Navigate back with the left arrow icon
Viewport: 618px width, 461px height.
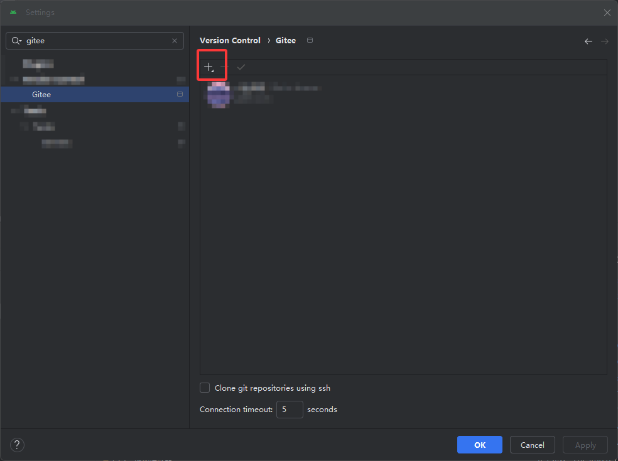pos(588,41)
